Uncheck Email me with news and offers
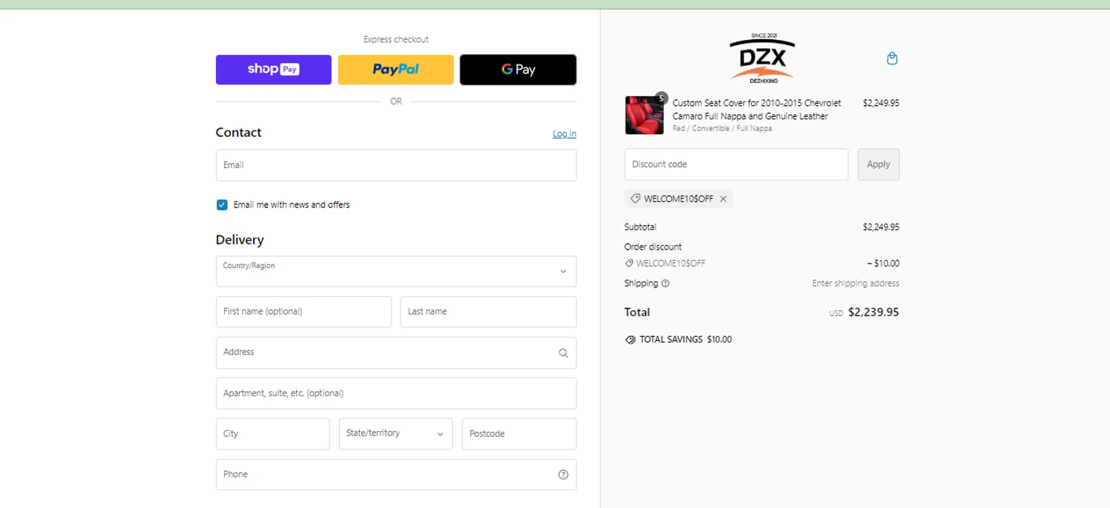Viewport: 1110px width, 508px height. (222, 205)
